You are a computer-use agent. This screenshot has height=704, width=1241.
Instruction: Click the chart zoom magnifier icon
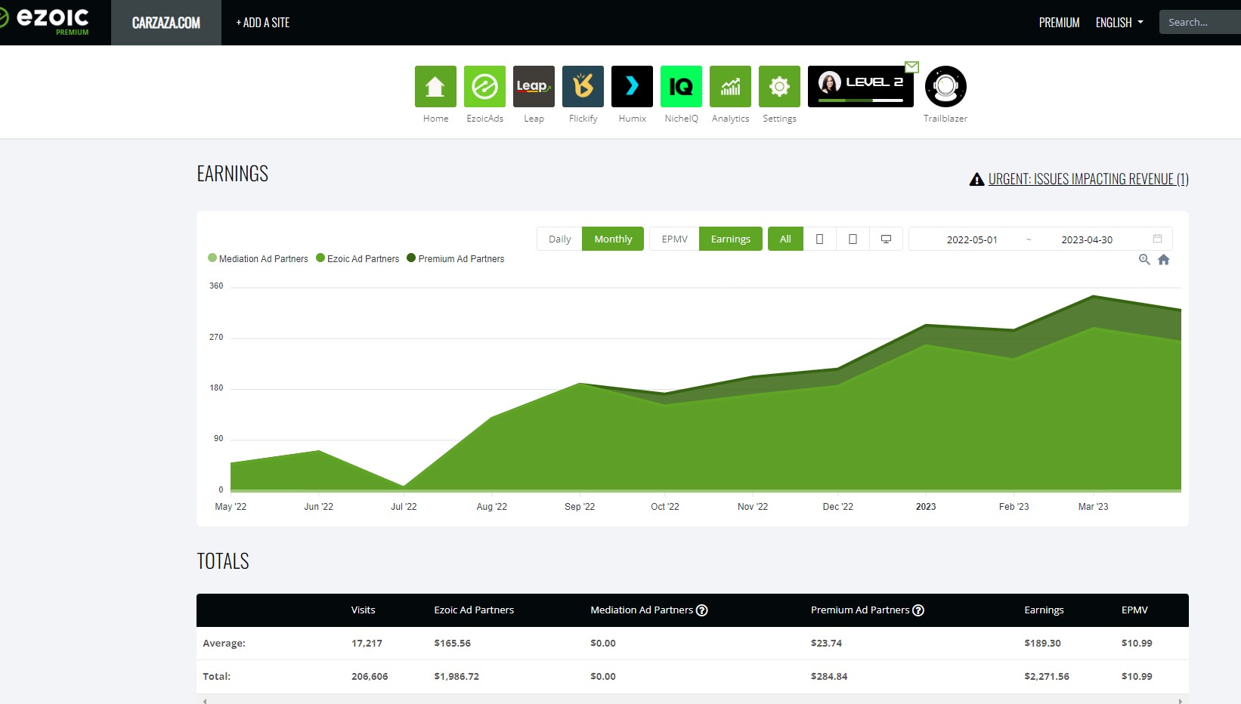click(x=1144, y=260)
